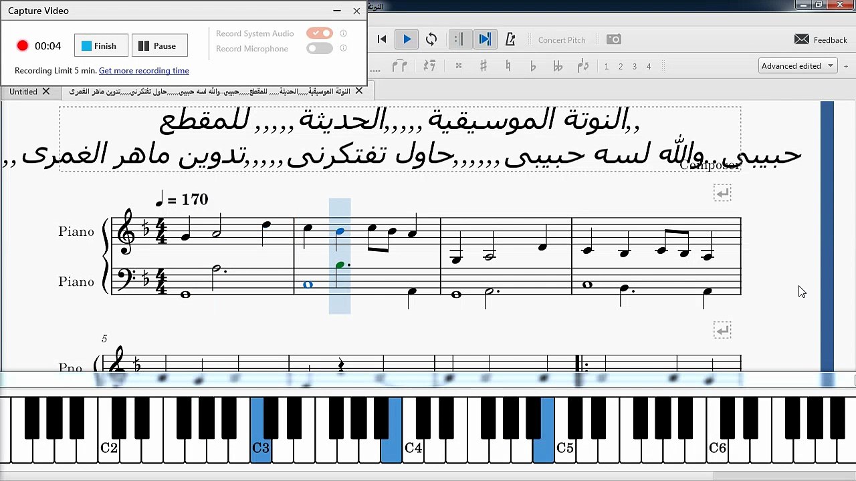Open the Feedback envelope link

coord(821,40)
